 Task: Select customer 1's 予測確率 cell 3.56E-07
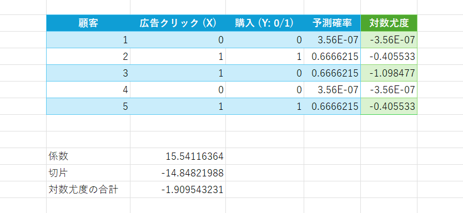[332, 40]
